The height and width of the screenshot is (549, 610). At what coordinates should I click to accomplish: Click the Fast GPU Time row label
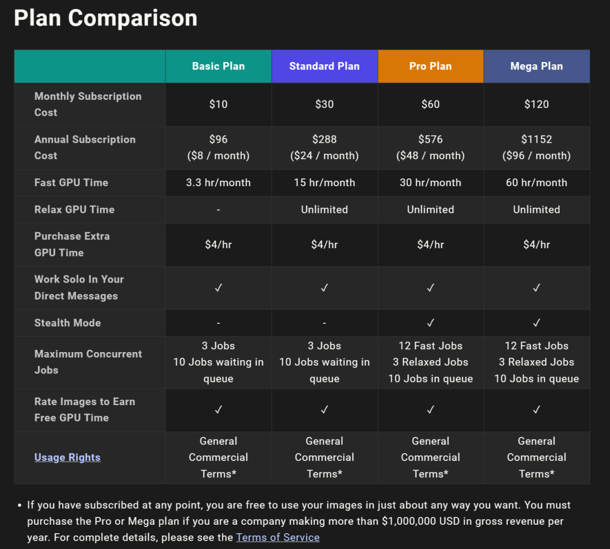point(71,183)
